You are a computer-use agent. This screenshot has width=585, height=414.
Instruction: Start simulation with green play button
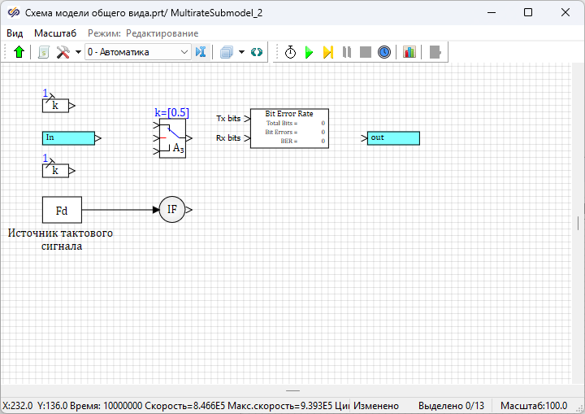point(309,52)
